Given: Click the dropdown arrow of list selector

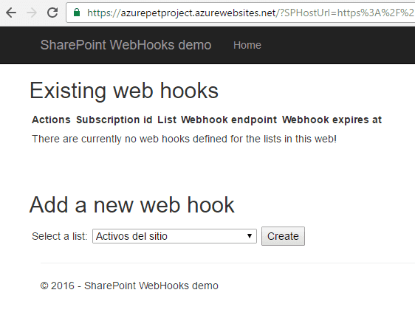Looking at the screenshot, I should (x=250, y=236).
